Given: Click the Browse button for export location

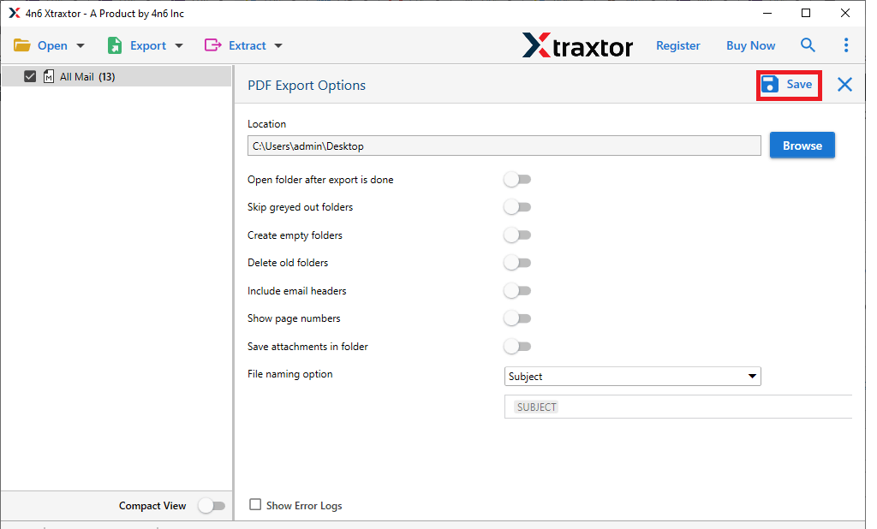Looking at the screenshot, I should [802, 145].
